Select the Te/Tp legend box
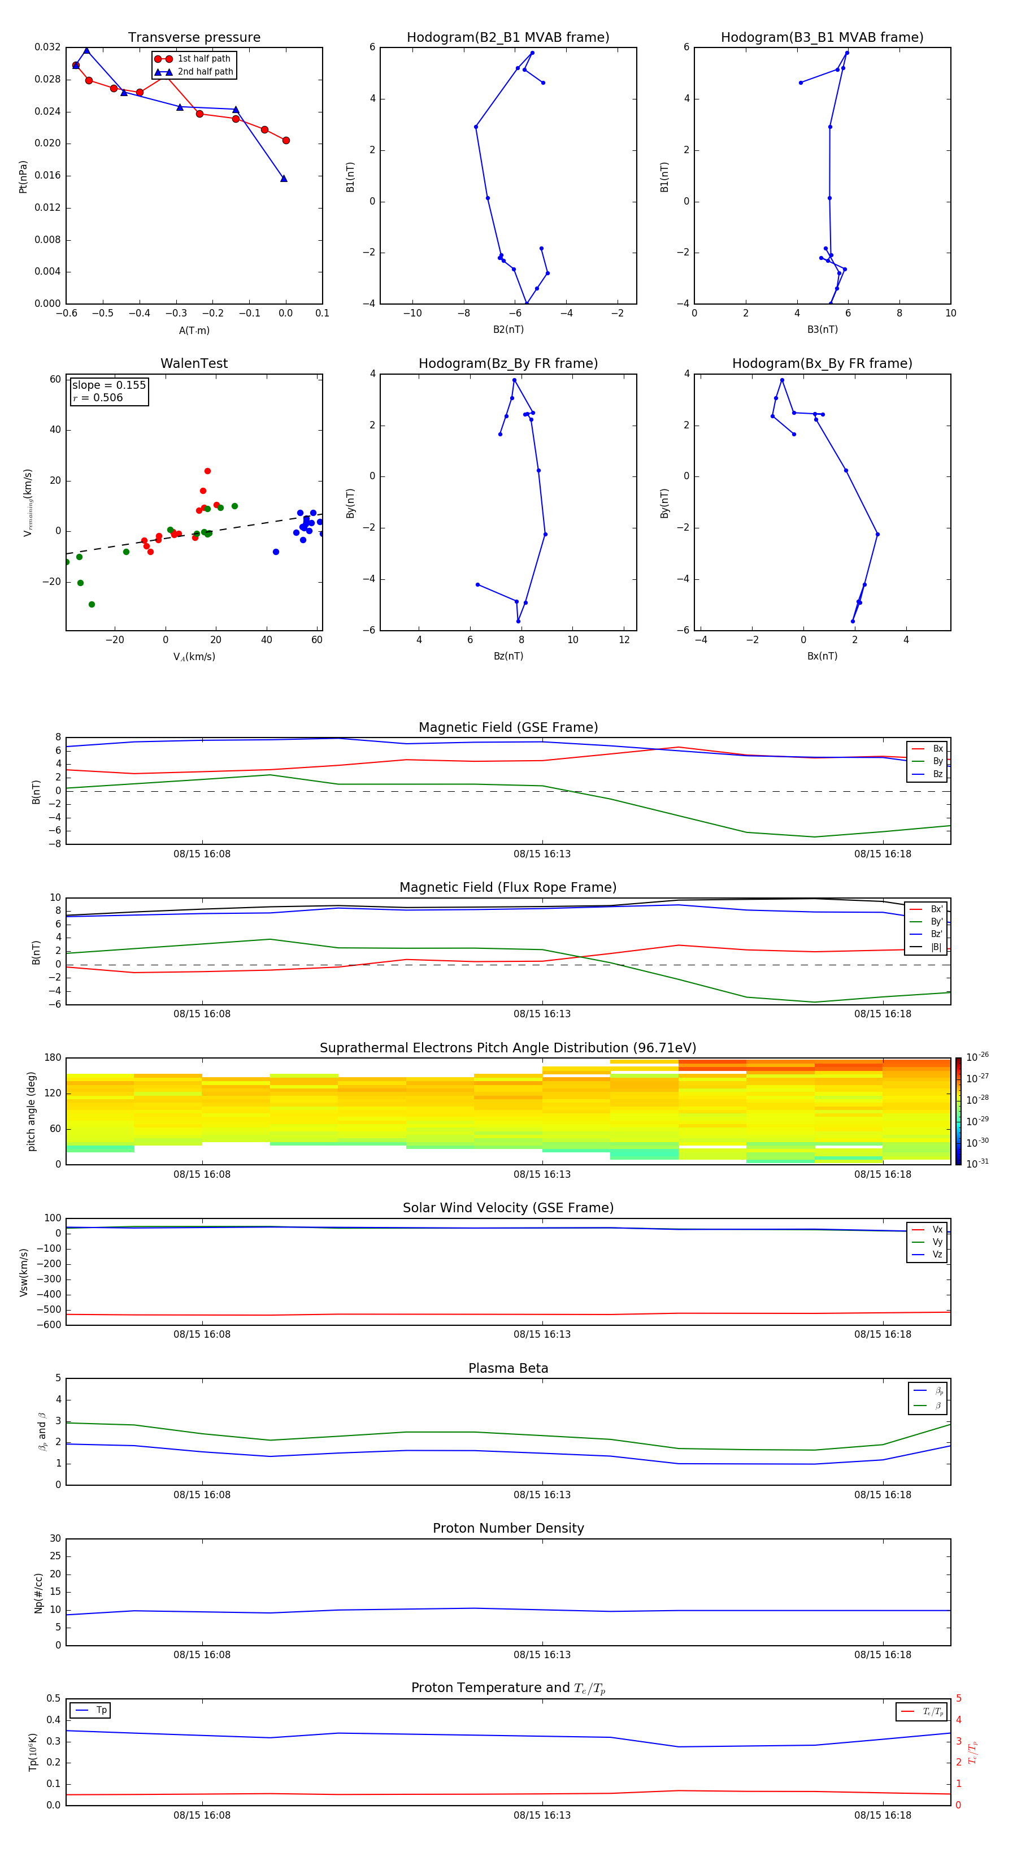1017x1865 pixels. pos(922,1712)
